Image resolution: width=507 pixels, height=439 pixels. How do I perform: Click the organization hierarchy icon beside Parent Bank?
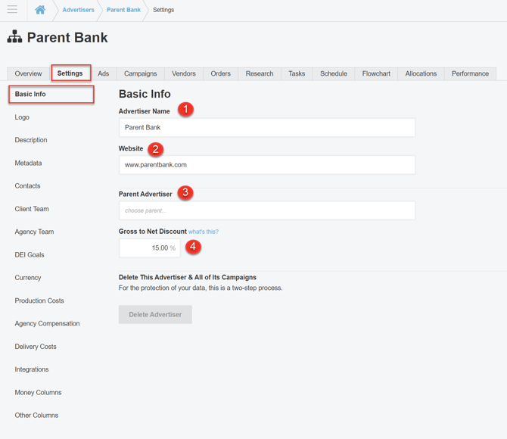[15, 36]
